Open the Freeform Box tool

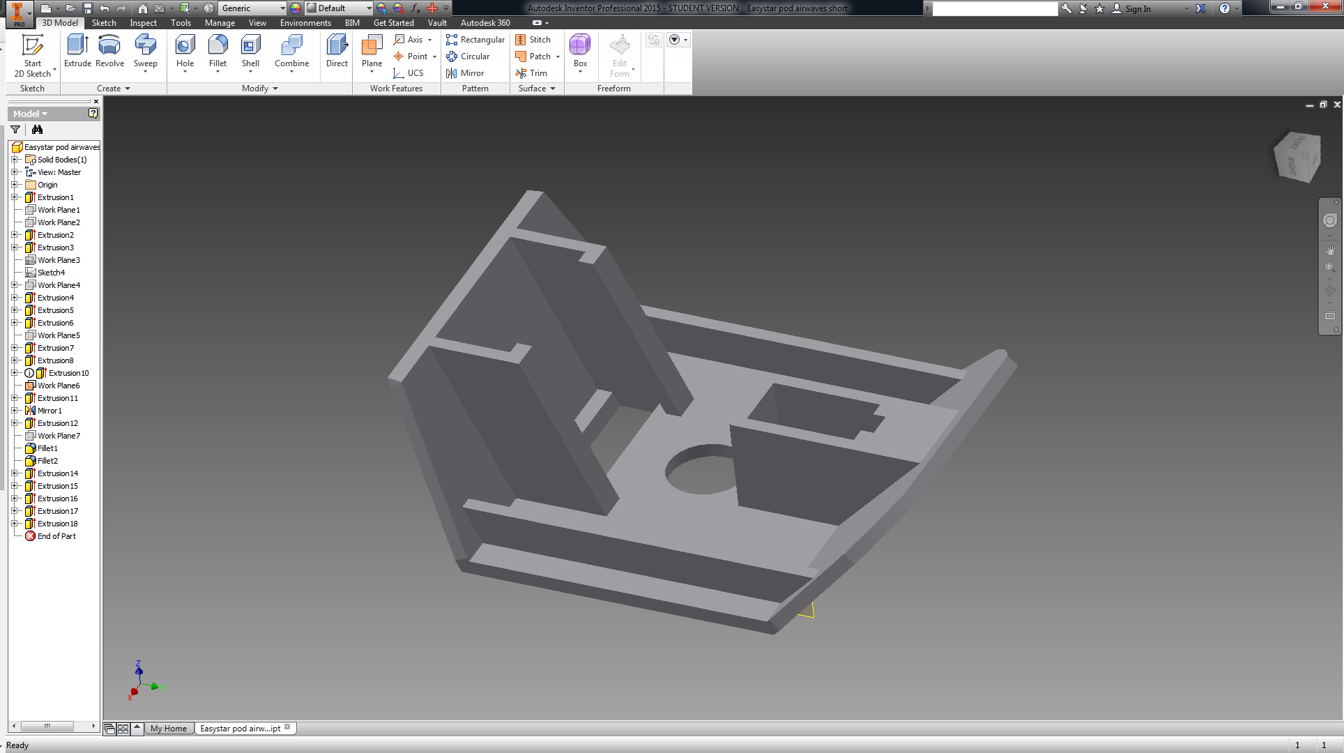tap(580, 52)
